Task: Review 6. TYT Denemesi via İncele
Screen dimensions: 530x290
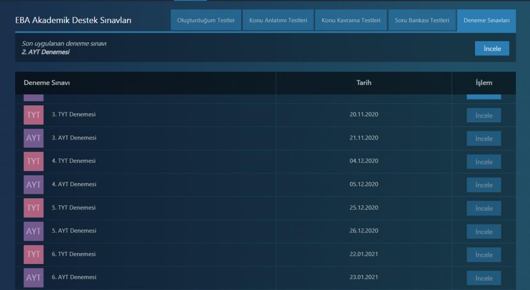Action: (484, 255)
